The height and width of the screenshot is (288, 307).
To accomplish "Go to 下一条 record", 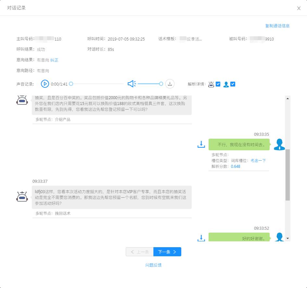I will click(x=167, y=251).
